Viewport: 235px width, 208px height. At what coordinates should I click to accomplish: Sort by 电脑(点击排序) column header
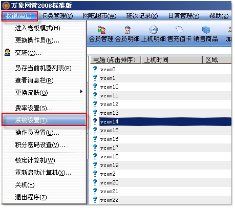pos(115,60)
